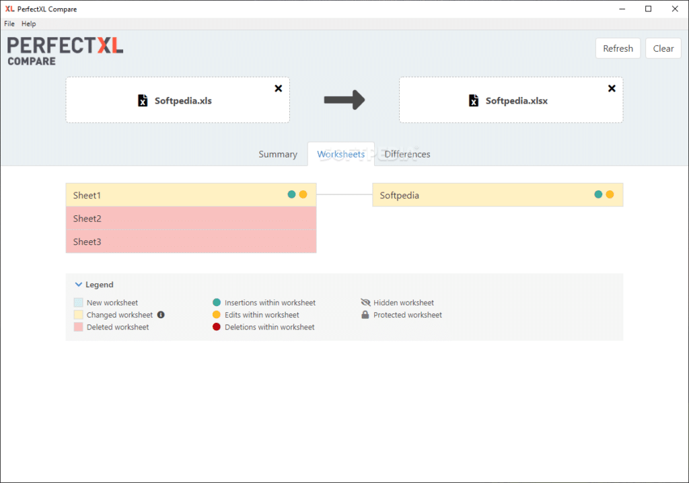689x483 pixels.
Task: Click the Deleted worksheet pink legend swatch
Action: (x=79, y=327)
